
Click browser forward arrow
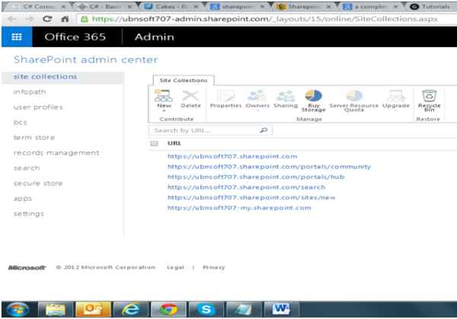[30, 19]
